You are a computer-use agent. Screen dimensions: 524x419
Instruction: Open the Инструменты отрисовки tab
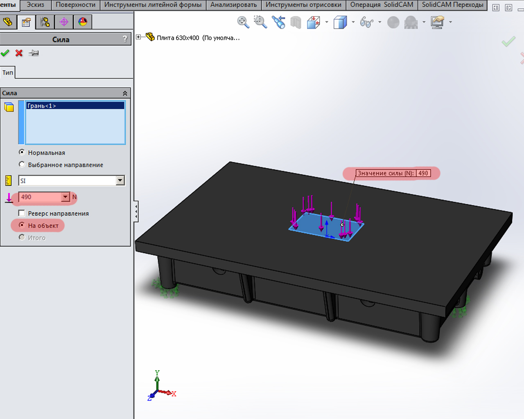tap(303, 5)
